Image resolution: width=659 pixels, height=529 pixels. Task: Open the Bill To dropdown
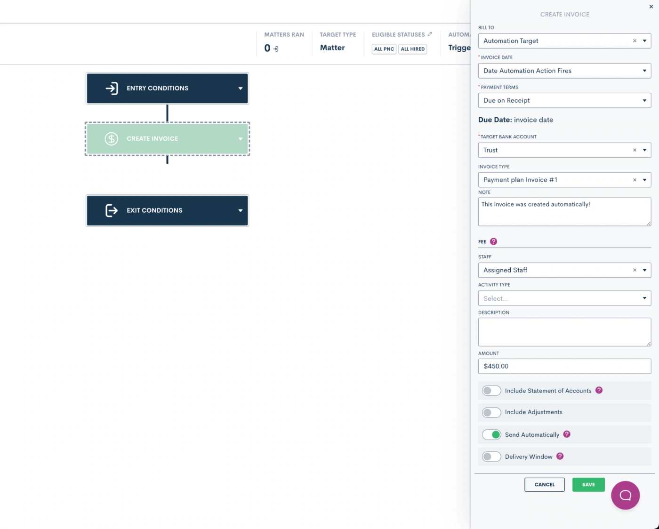point(644,41)
